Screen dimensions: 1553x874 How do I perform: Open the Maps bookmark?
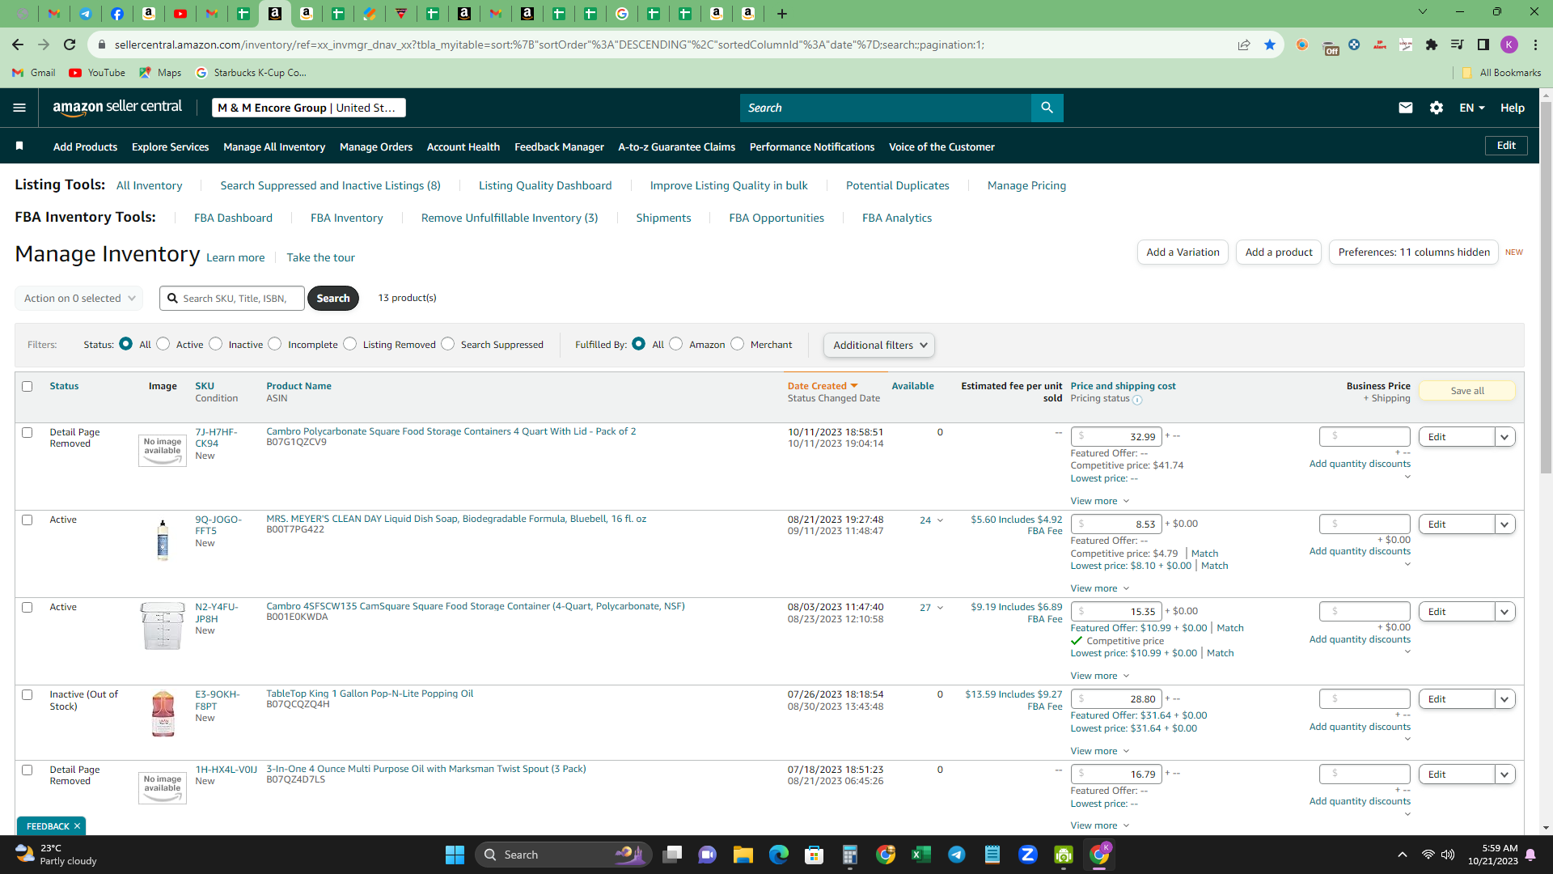[160, 73]
